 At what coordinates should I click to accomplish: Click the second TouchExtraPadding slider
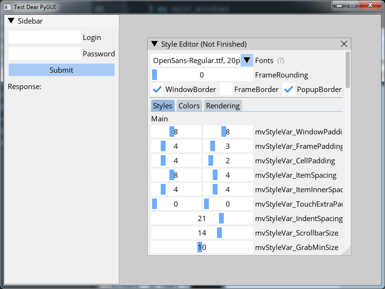228,204
